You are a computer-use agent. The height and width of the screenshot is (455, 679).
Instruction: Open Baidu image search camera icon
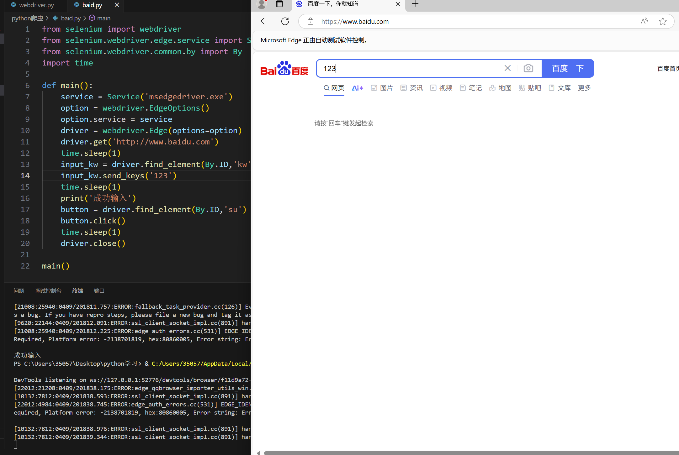coord(528,68)
